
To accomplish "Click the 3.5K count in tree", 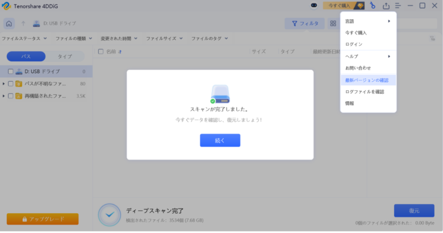I will point(81,96).
